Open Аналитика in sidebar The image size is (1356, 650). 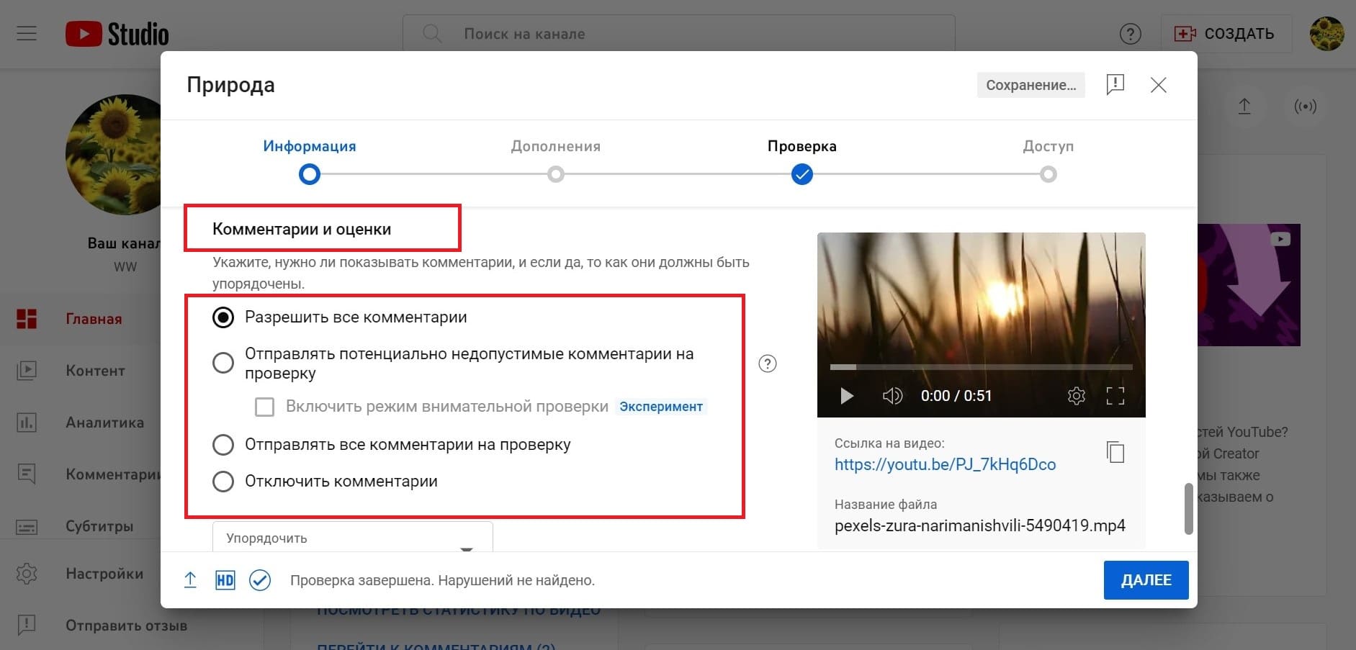click(x=104, y=423)
